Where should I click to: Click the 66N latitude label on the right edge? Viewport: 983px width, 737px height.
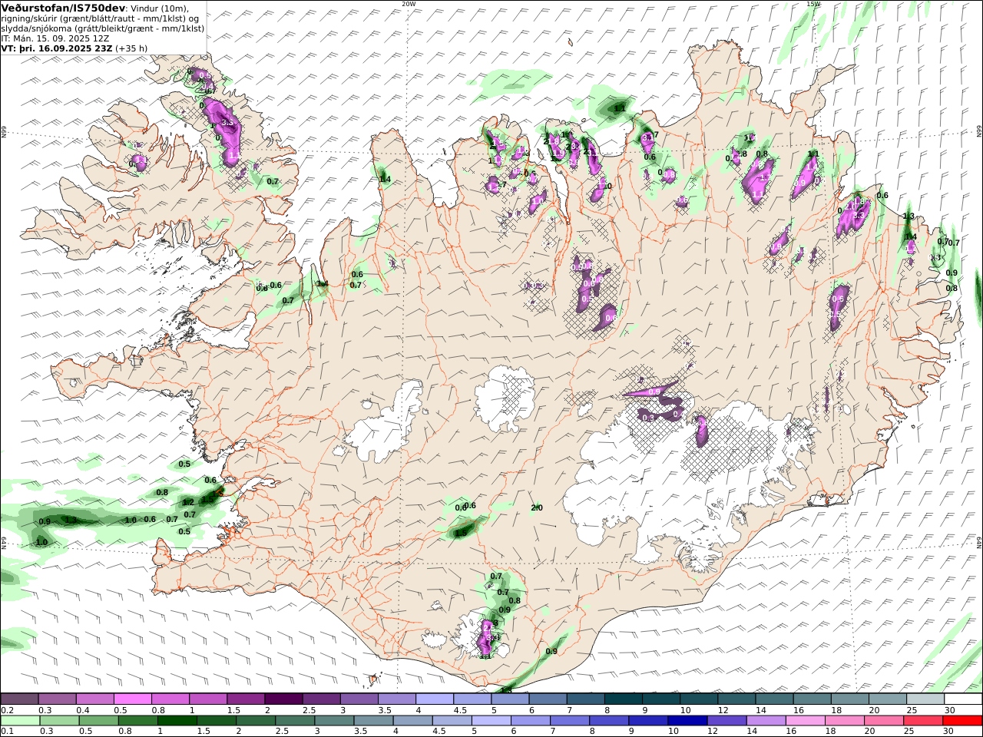(978, 132)
